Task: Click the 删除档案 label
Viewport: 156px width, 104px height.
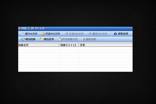Action: 91,39
